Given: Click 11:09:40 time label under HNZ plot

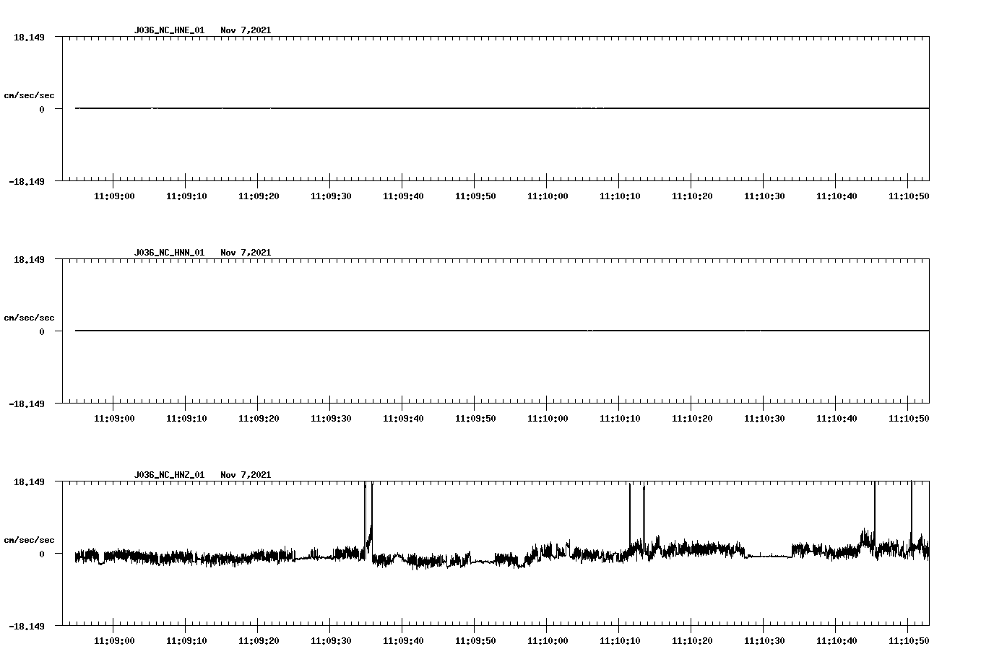Looking at the screenshot, I should coord(403,641).
